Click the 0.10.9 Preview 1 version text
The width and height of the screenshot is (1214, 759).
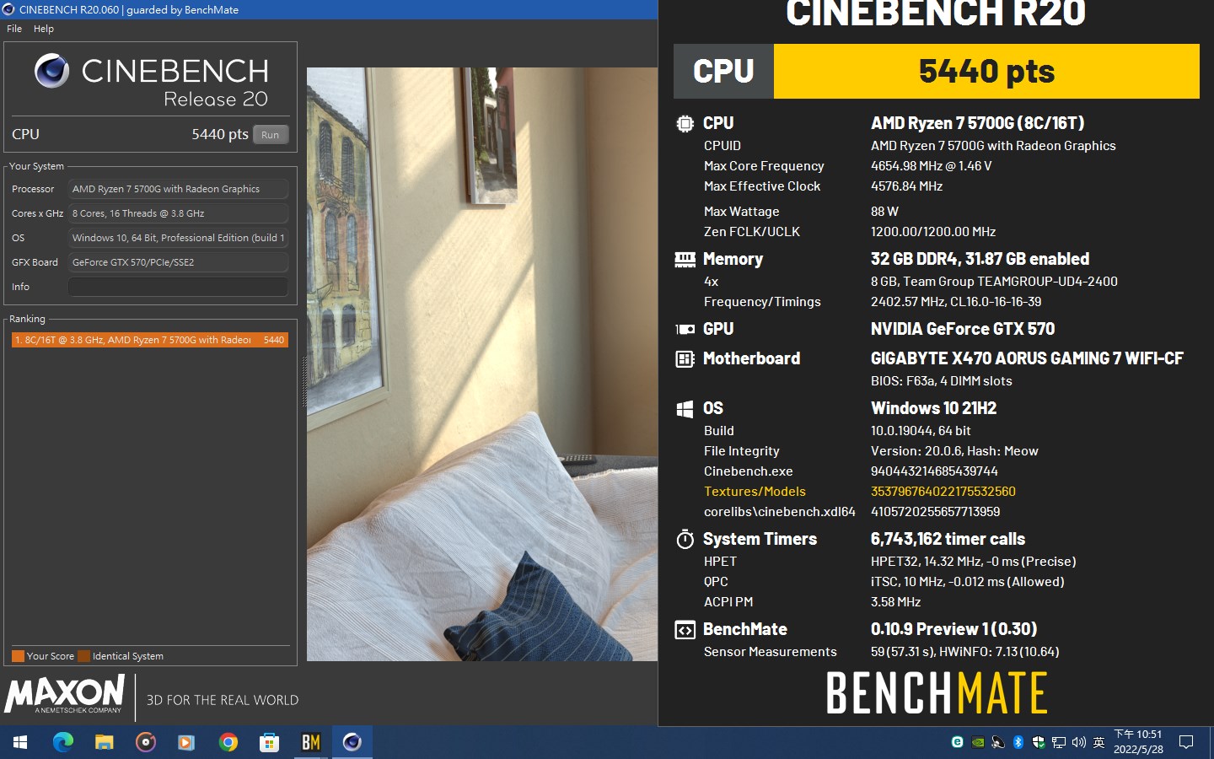click(953, 629)
